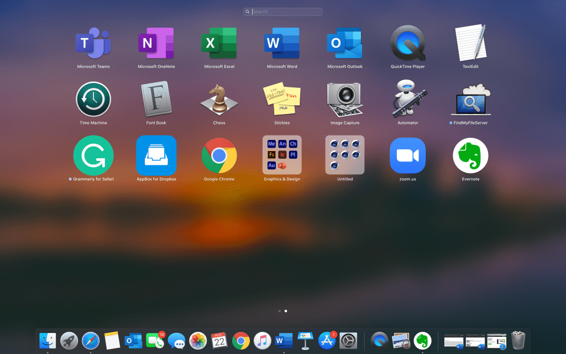Launch Microsoft OneNote

156,43
